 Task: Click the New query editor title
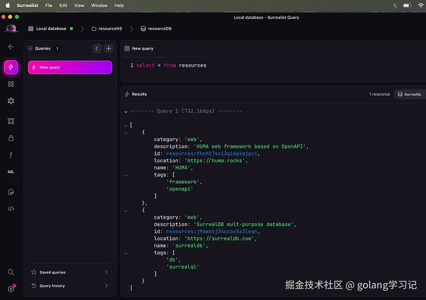143,49
